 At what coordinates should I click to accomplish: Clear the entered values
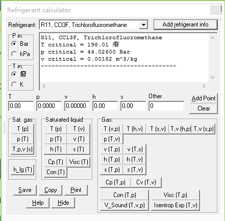[204, 108]
